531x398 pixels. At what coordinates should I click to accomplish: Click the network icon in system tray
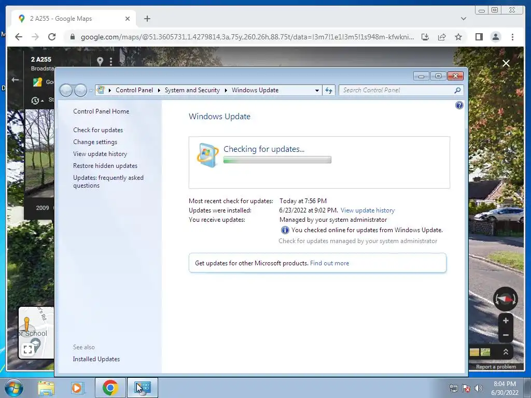click(453, 388)
